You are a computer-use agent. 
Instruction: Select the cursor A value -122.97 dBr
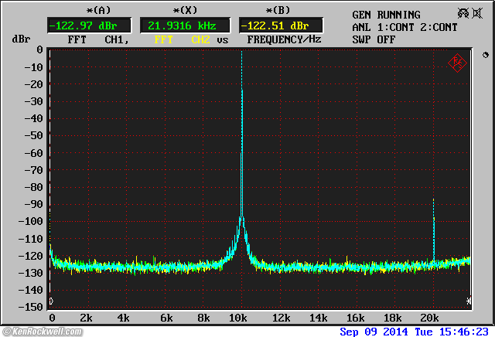tap(90, 26)
